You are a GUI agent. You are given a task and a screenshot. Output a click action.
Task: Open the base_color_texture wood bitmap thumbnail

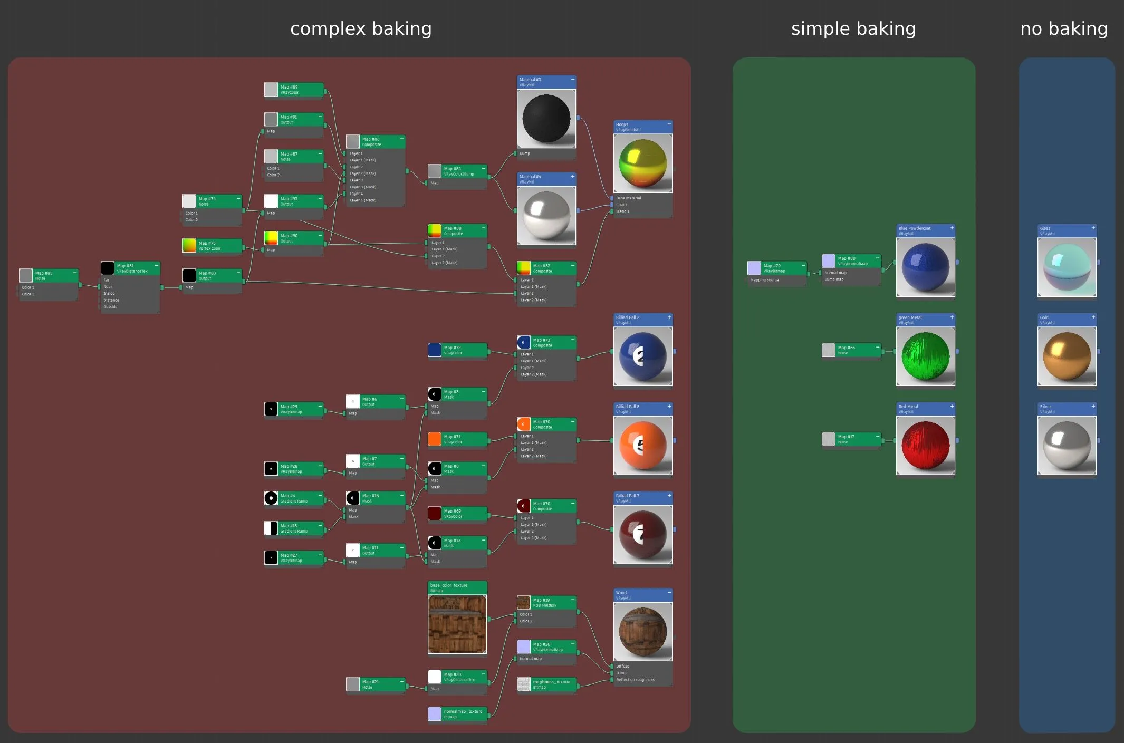(x=457, y=624)
